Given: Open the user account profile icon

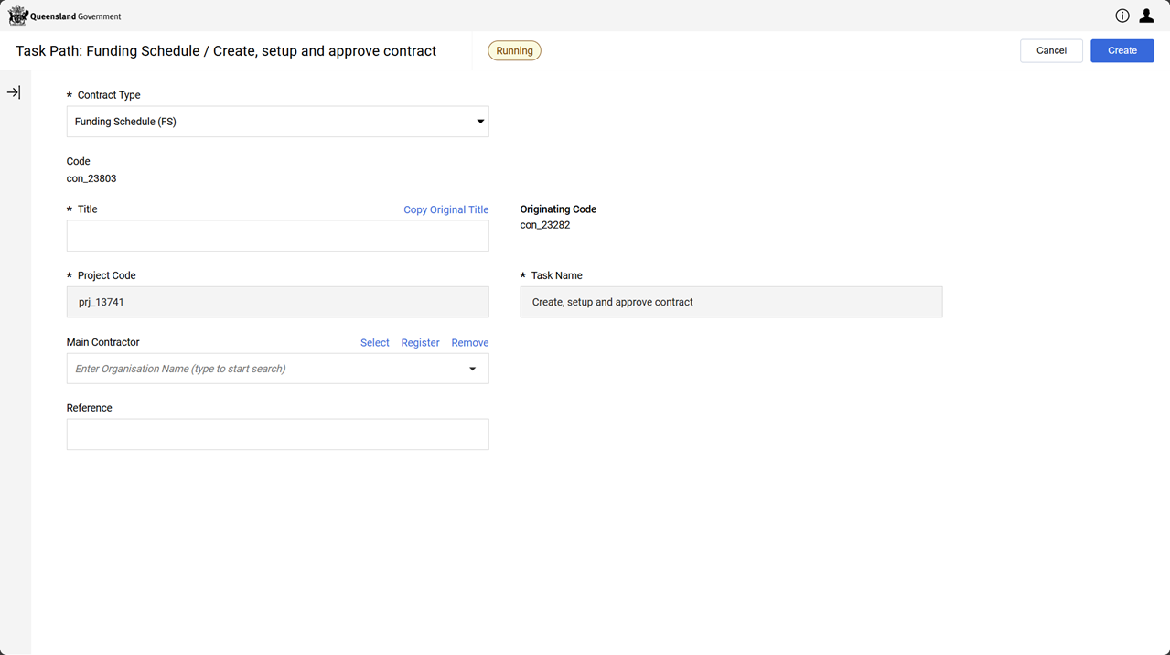Looking at the screenshot, I should [x=1146, y=16].
